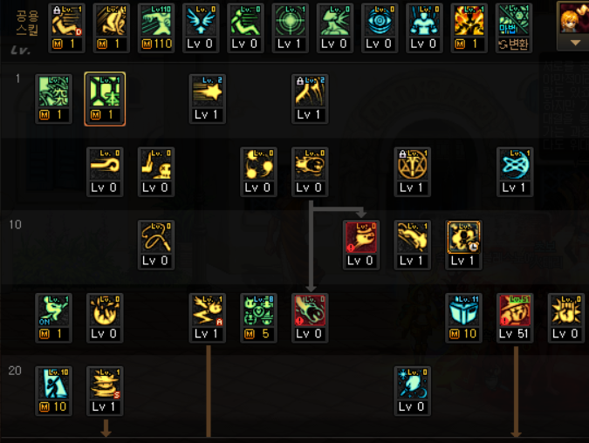Click the blue eye skill in the common row

tap(380, 28)
